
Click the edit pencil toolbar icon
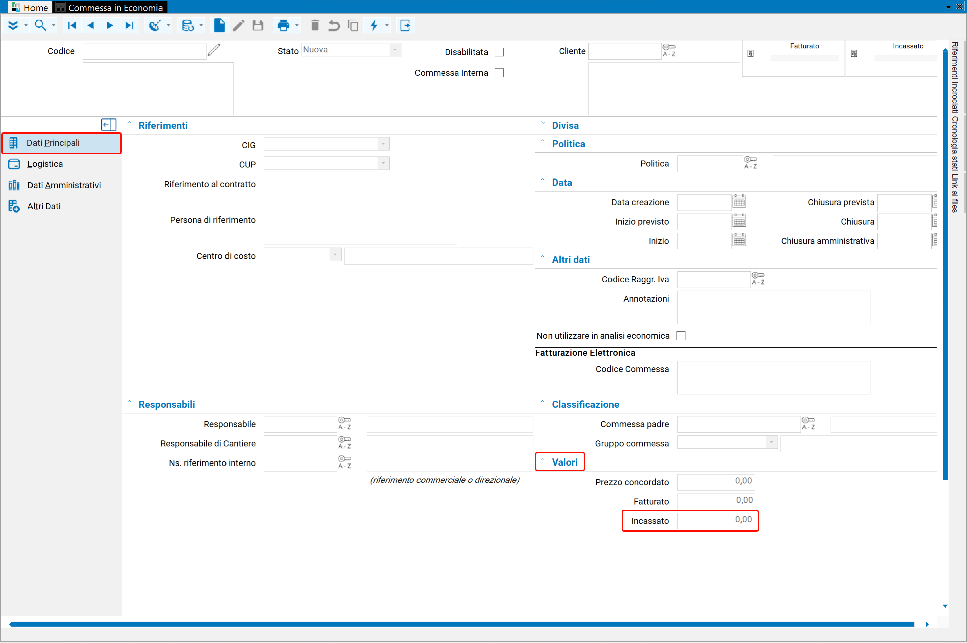[x=238, y=25]
